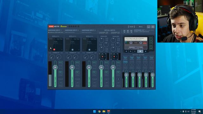Click the cassette stop button

point(140,51)
